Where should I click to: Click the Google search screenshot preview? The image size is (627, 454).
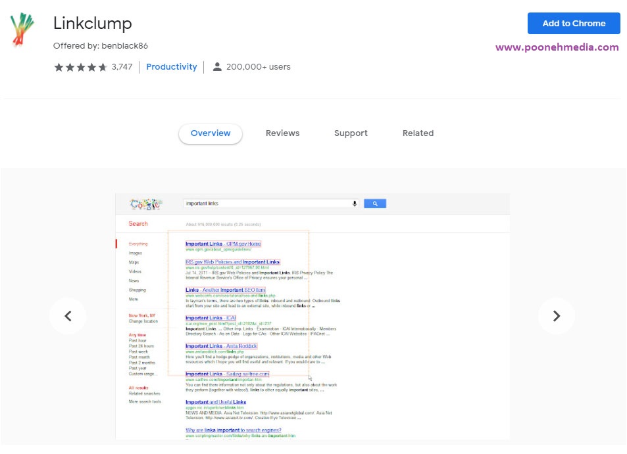click(313, 316)
